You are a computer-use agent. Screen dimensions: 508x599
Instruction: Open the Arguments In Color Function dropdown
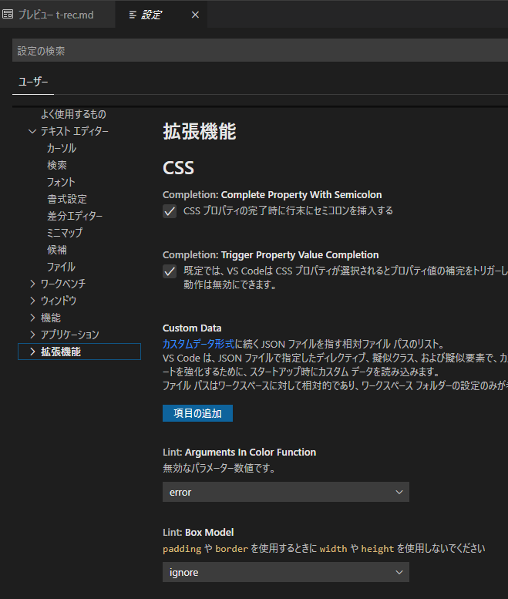(x=286, y=492)
